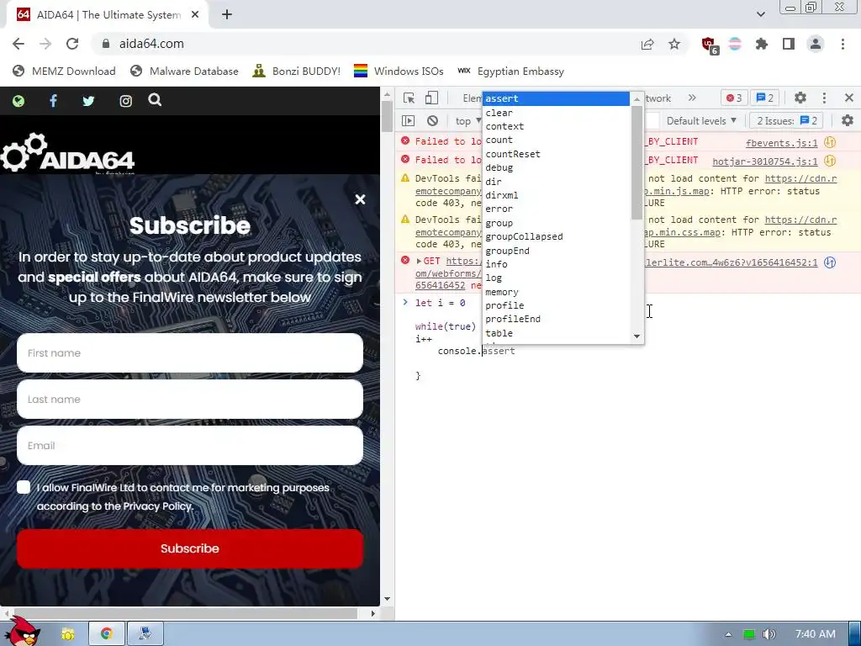861x646 pixels.
Task: Select clear in the autocomplete list
Action: (557, 113)
